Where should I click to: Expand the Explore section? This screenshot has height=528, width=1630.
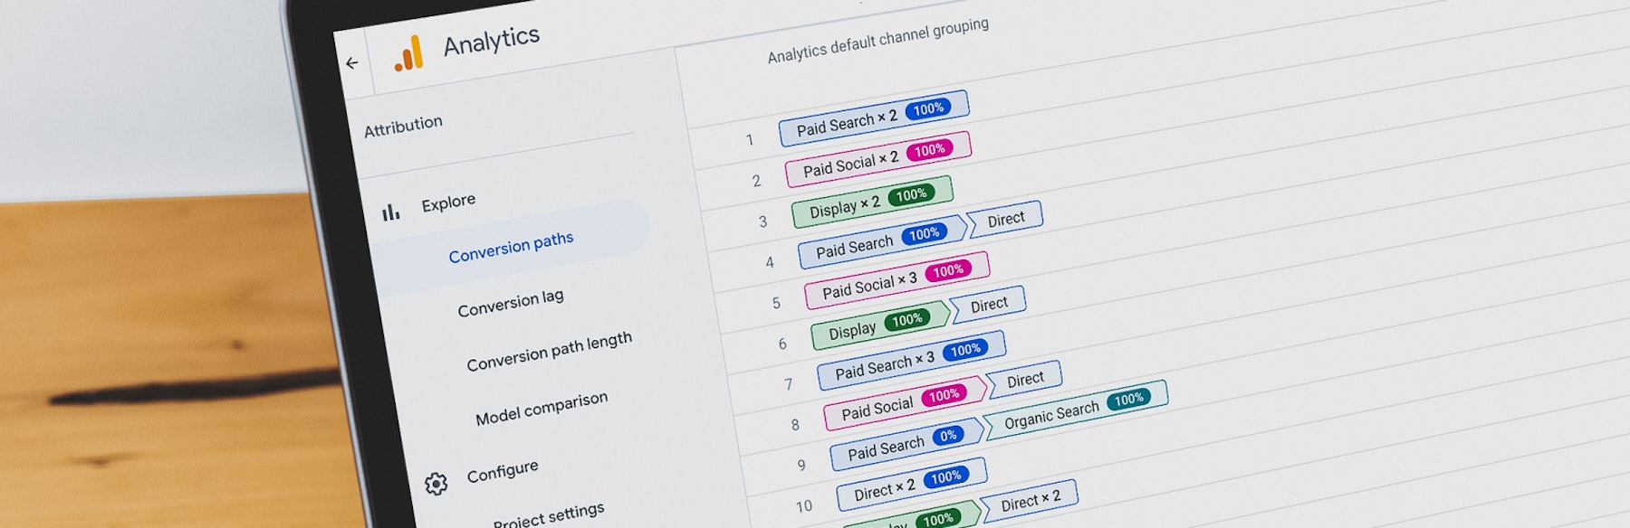coord(448,203)
